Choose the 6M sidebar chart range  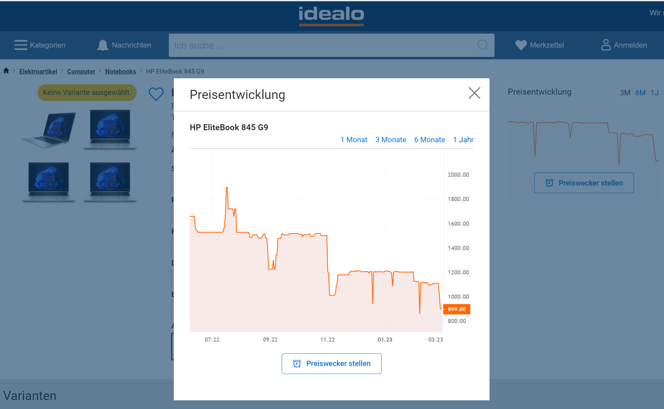point(640,93)
